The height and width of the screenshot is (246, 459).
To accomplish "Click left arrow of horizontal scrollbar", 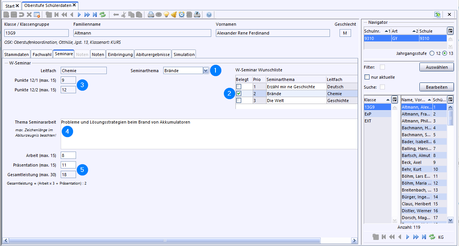I will [5, 241].
